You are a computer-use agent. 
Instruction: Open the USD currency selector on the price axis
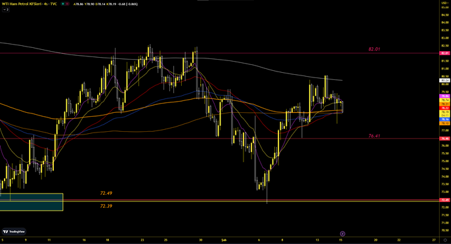tap(444, 3)
